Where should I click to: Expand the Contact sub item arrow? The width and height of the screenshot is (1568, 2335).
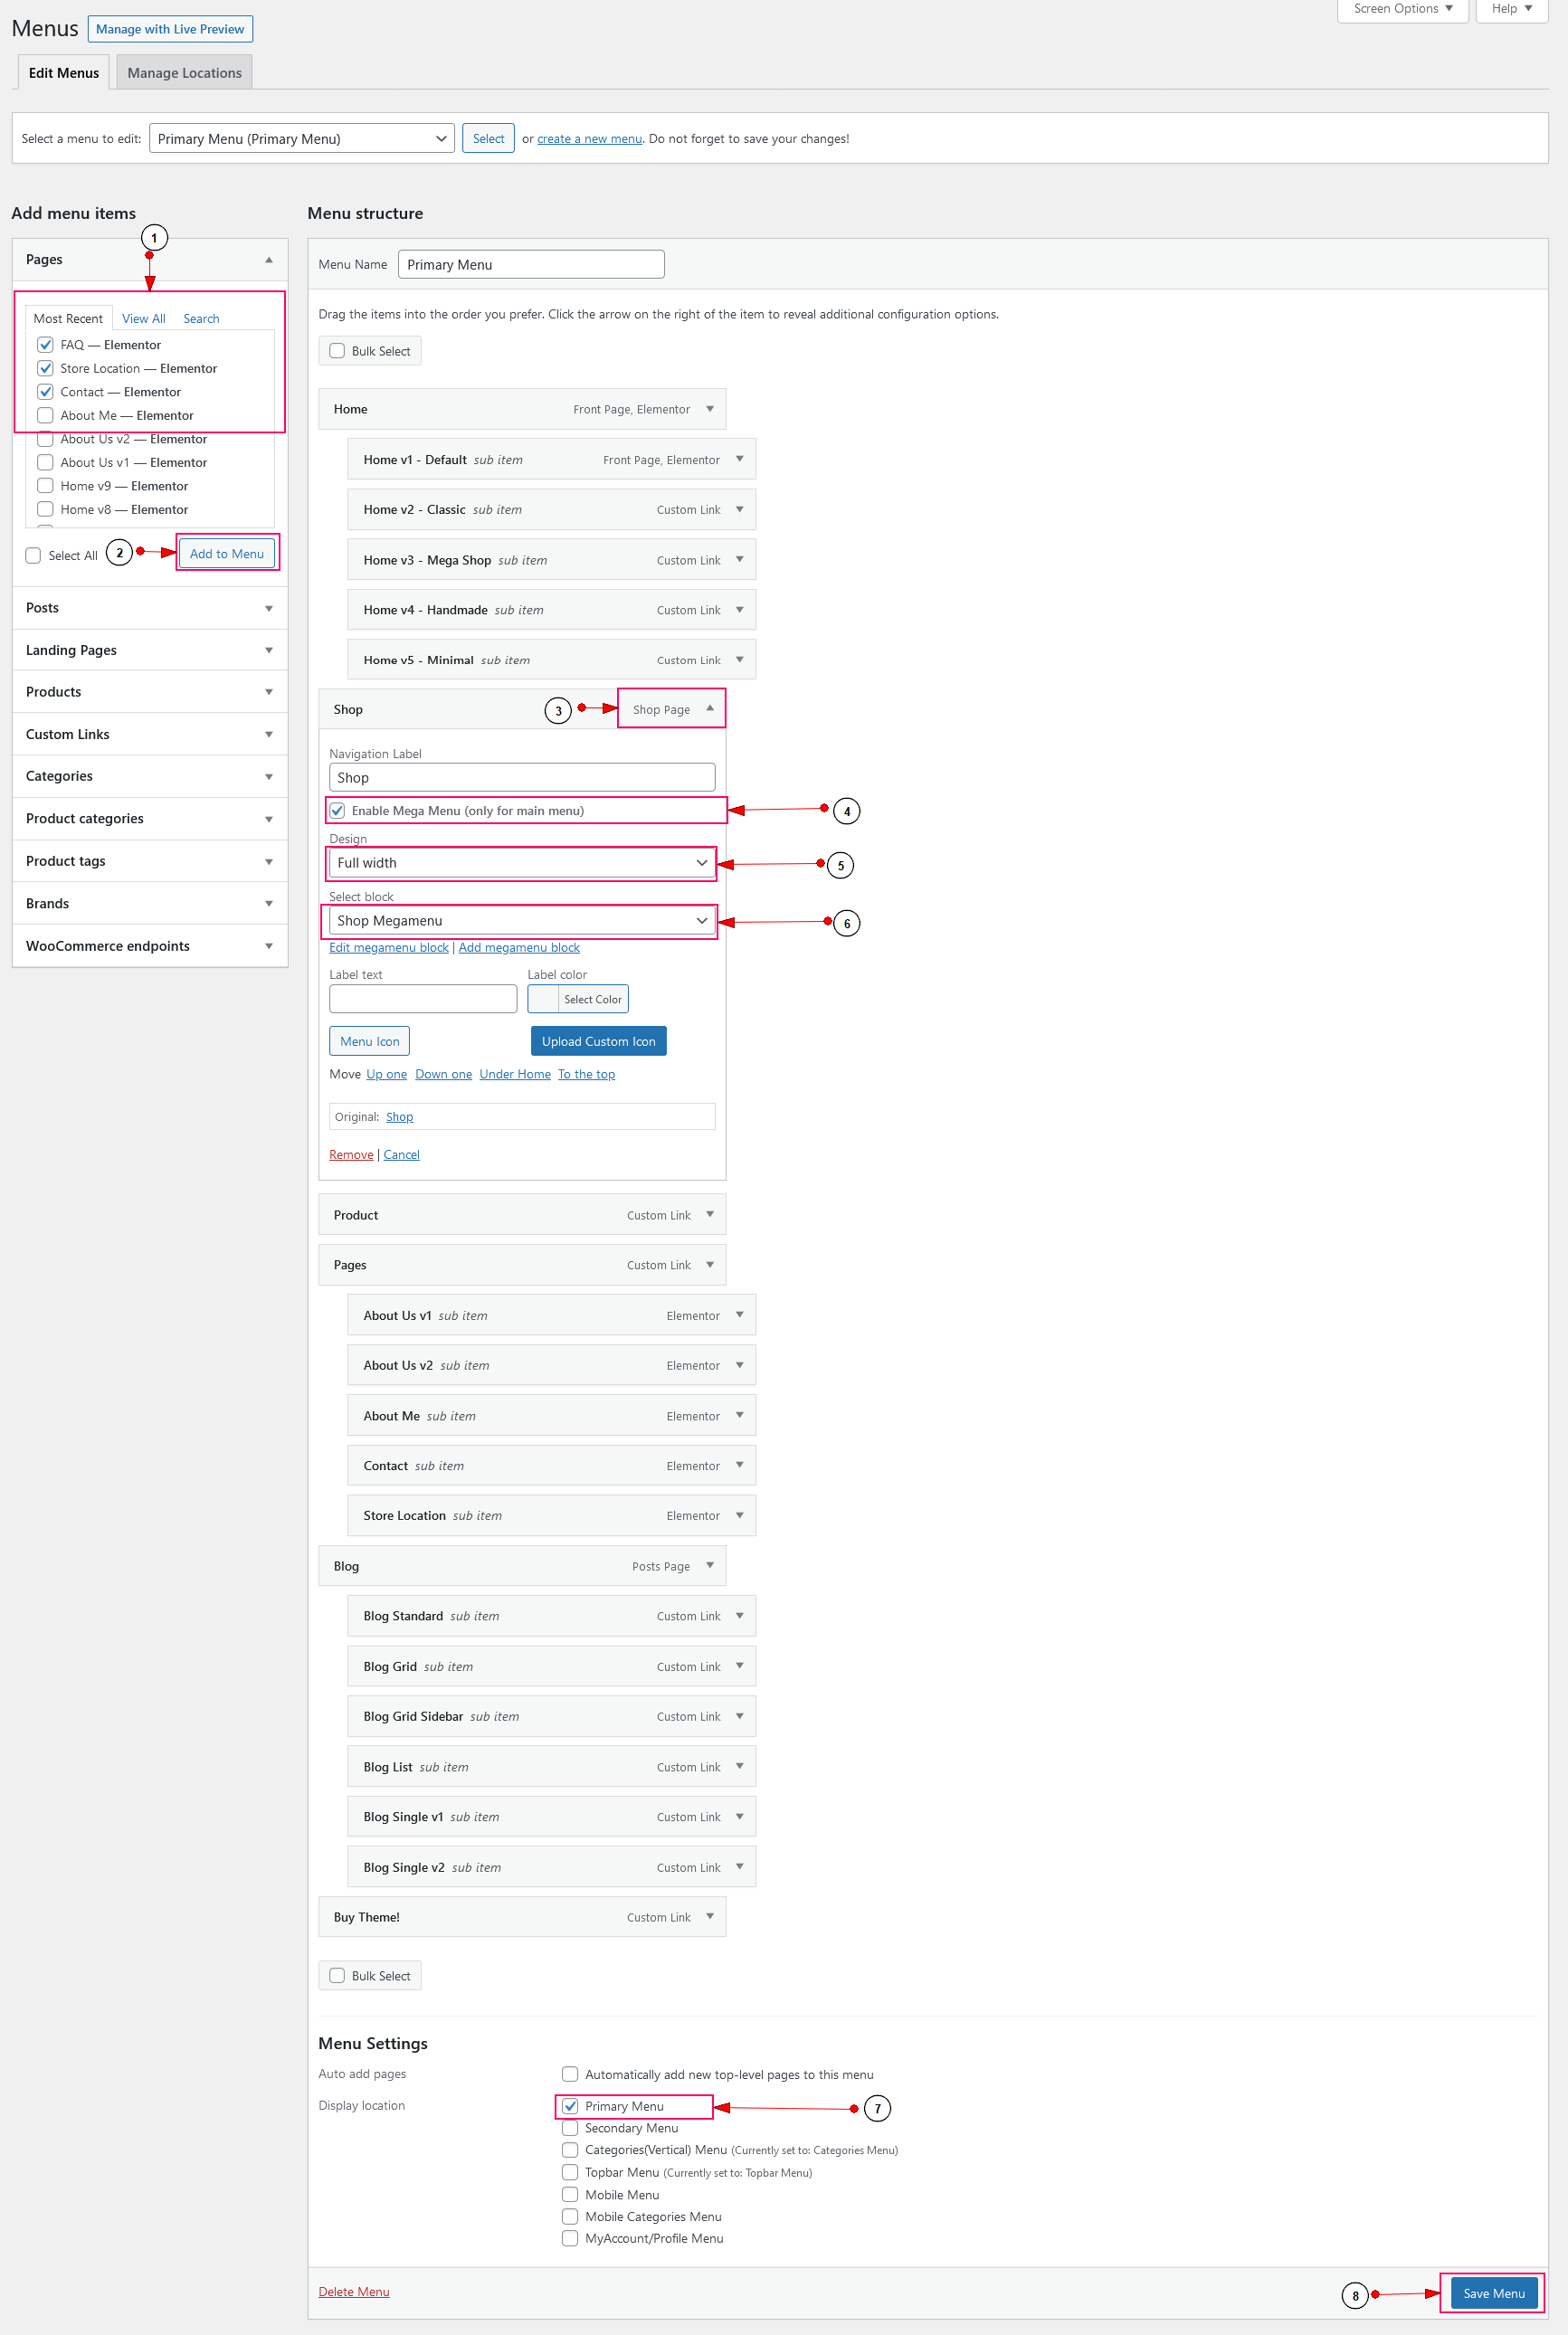click(739, 1466)
